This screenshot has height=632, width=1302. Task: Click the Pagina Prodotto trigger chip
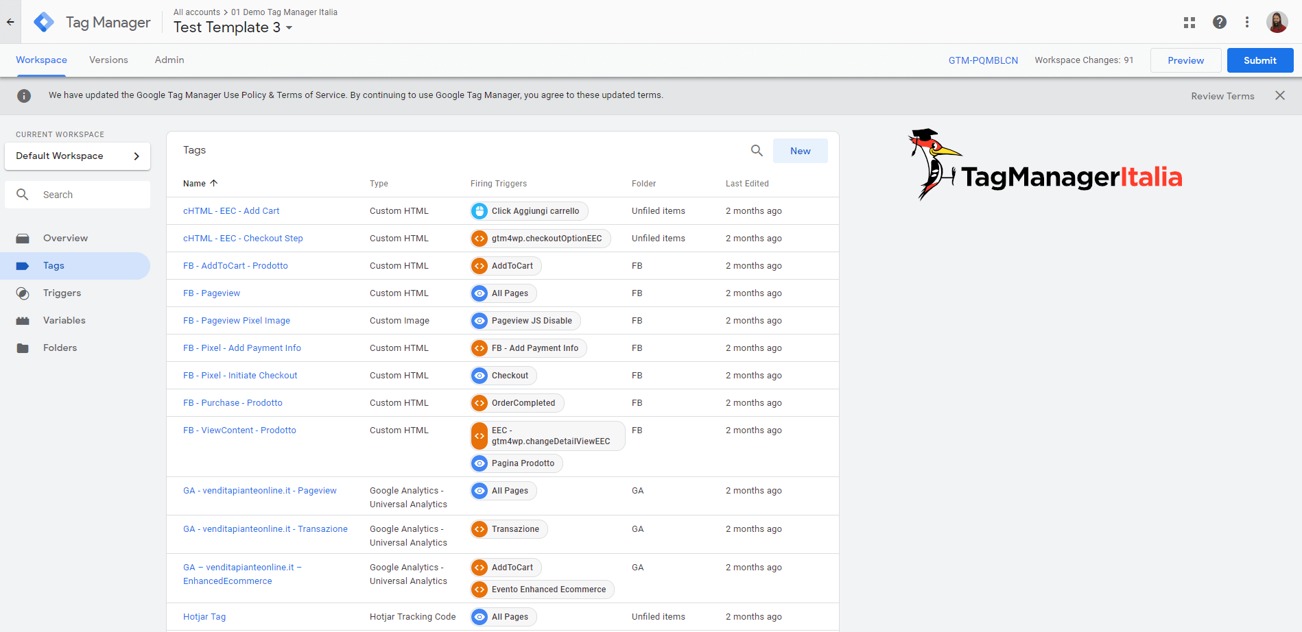click(x=517, y=463)
